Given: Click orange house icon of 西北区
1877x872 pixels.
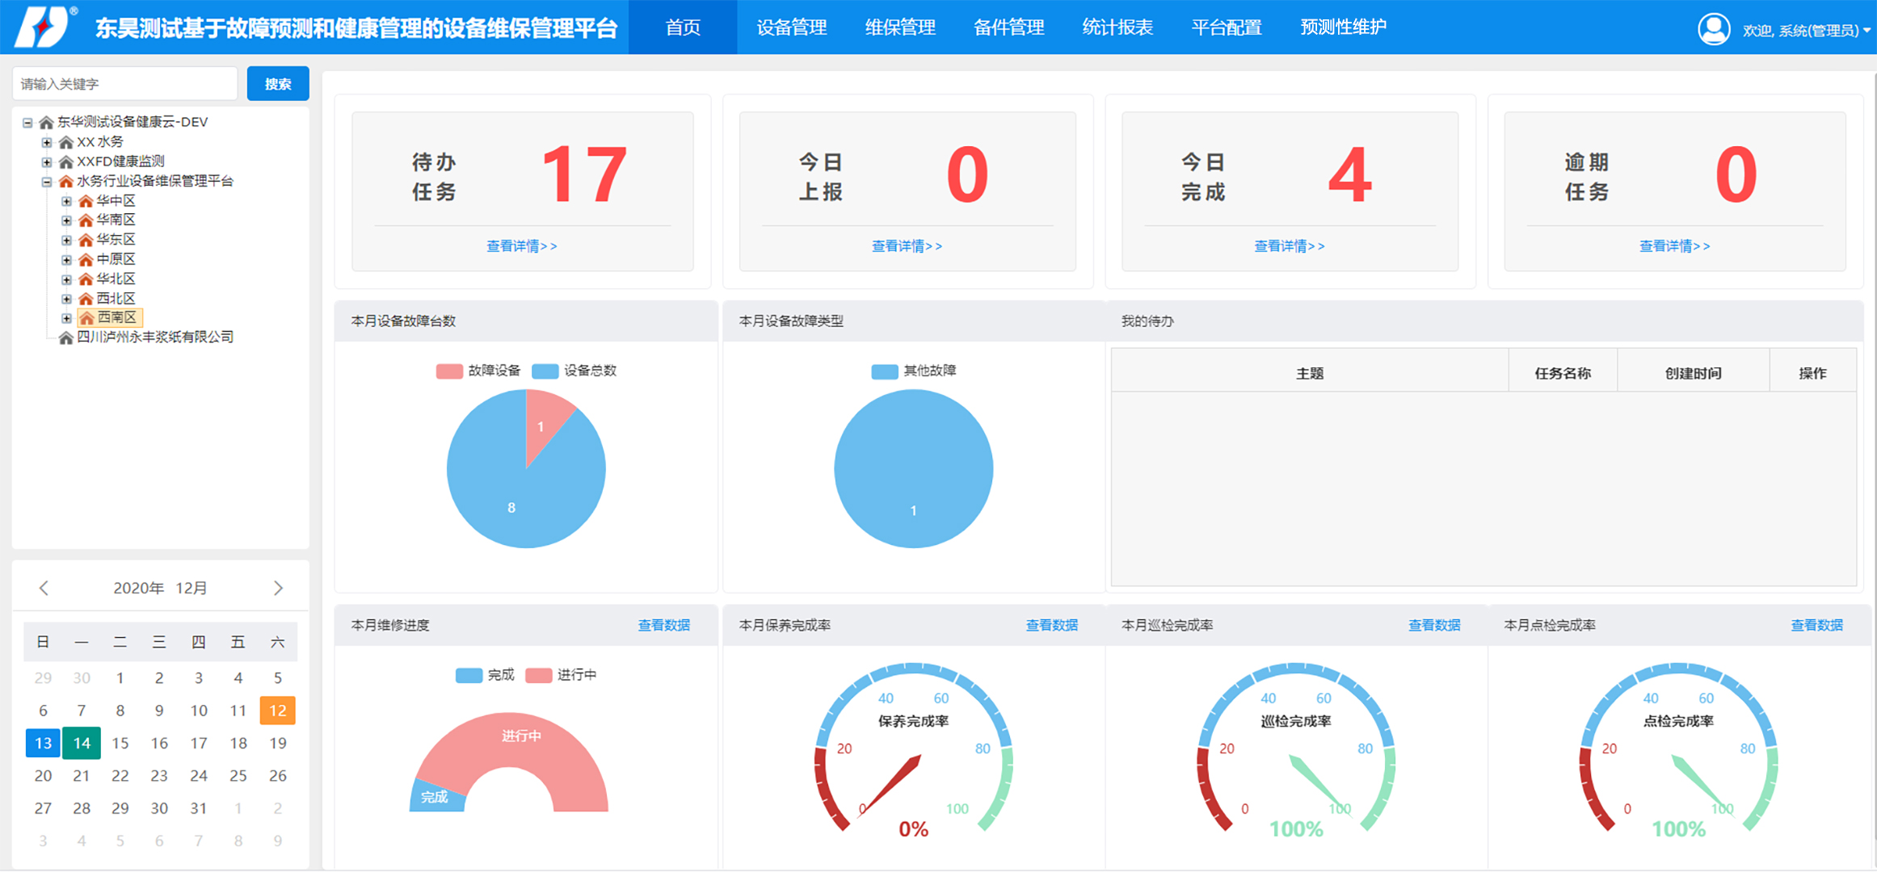Looking at the screenshot, I should (86, 299).
